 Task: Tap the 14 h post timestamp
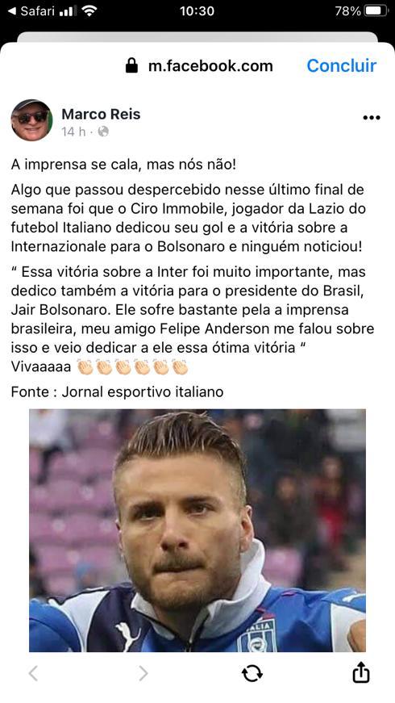pos(73,132)
